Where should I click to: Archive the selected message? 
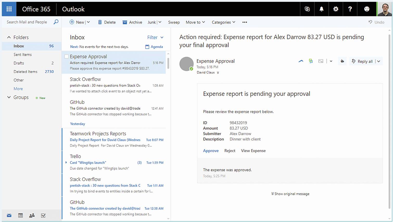pyautogui.click(x=132, y=22)
